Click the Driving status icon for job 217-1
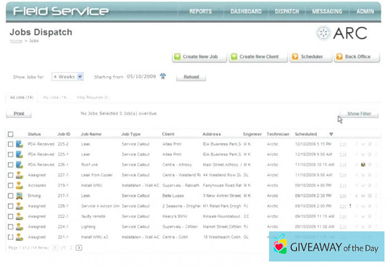Viewport: 390px width, 267px height. (19, 196)
